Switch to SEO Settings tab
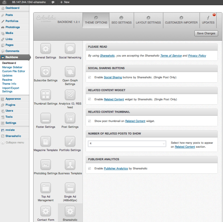This screenshot has width=223, height=222. click(122, 20)
